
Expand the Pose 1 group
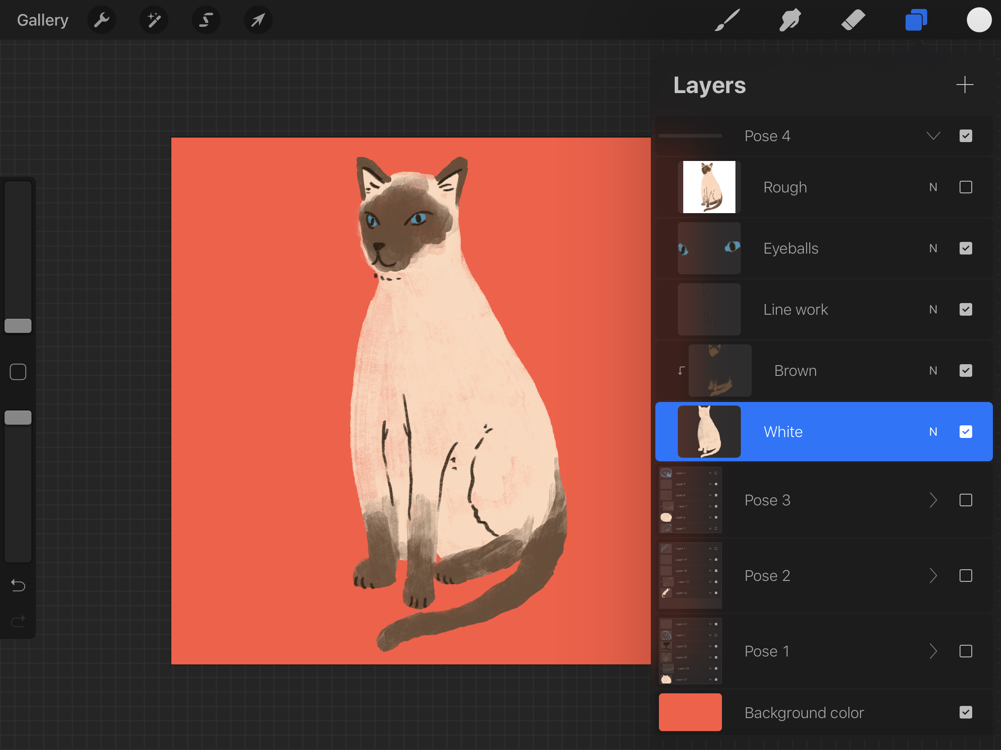[x=933, y=651]
